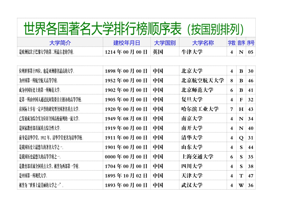The height and width of the screenshot is (200, 283).
Task: Click the date 0000 年 00 月 00 日
Action: (x=126, y=157)
